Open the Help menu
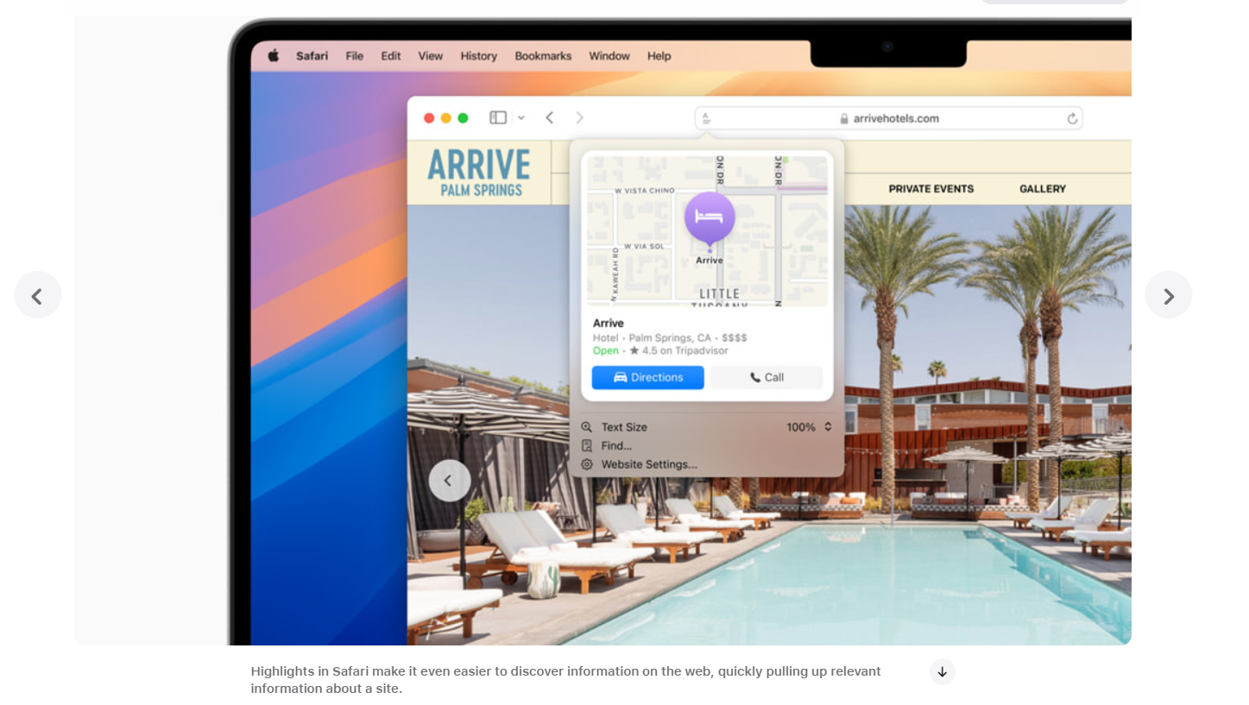 click(x=659, y=56)
